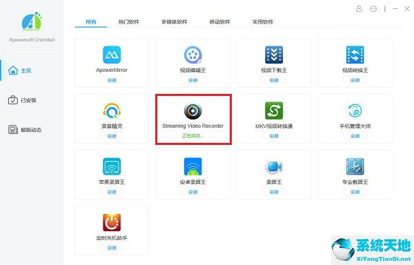Open 最新动态 news in sidebar
This screenshot has height=265, width=414.
click(x=25, y=130)
